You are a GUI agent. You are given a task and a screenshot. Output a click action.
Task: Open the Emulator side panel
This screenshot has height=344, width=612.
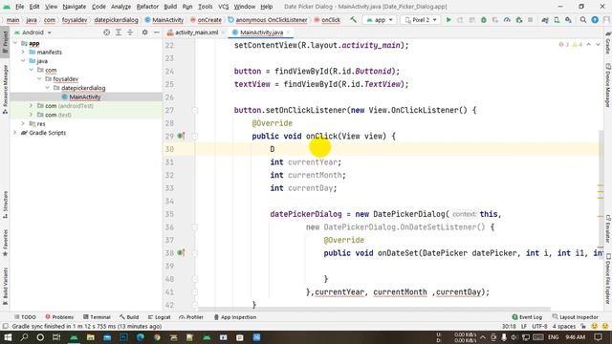pyautogui.click(x=608, y=228)
